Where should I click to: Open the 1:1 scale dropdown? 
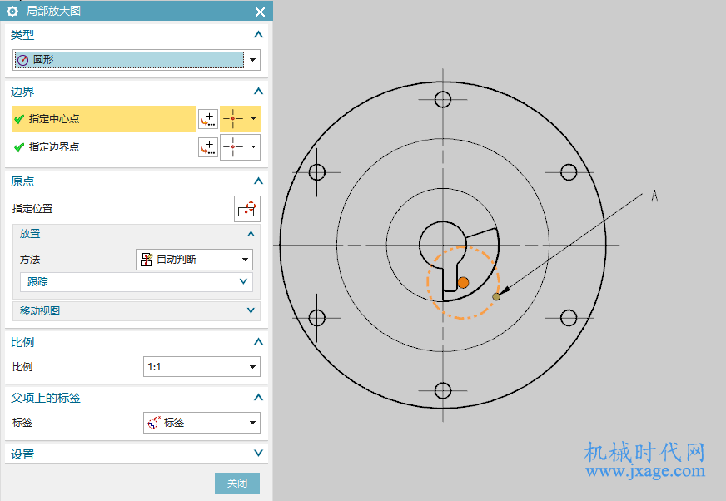coord(201,367)
